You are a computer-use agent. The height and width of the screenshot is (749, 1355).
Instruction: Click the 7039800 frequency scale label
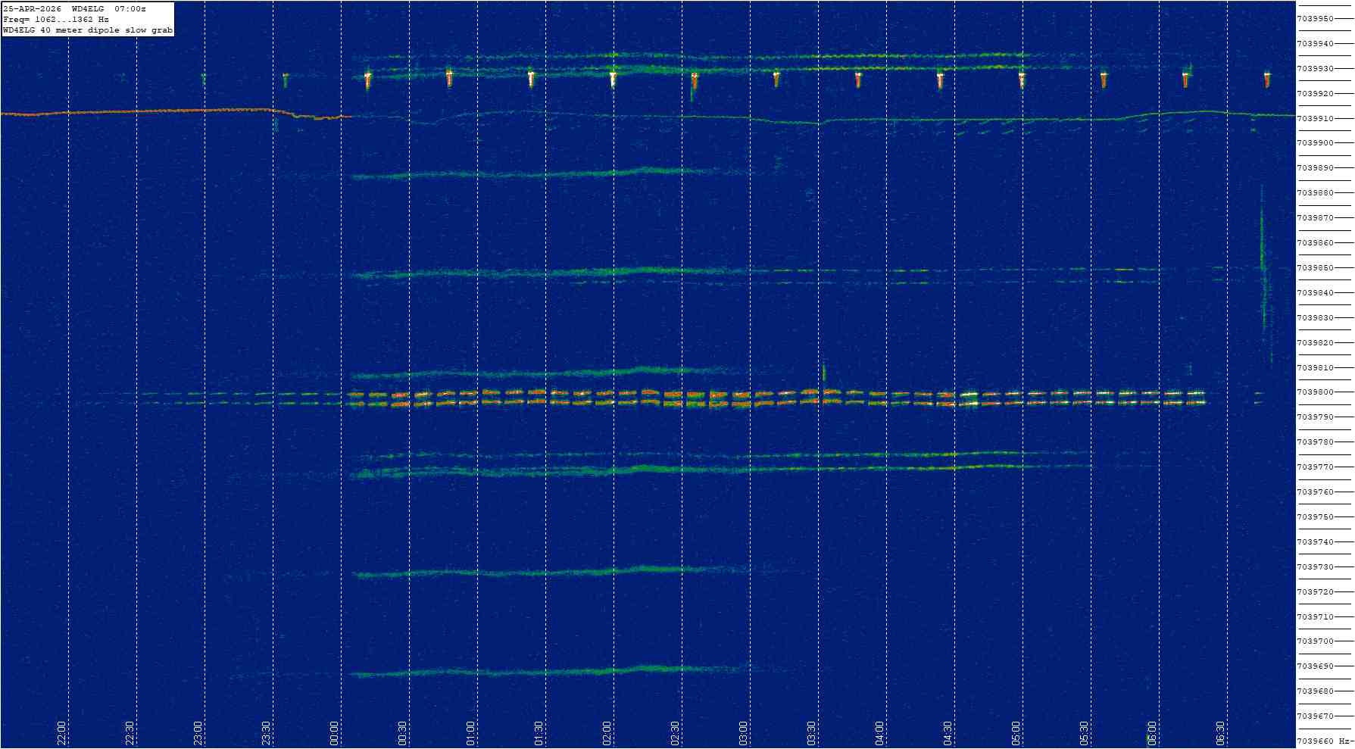coord(1316,392)
